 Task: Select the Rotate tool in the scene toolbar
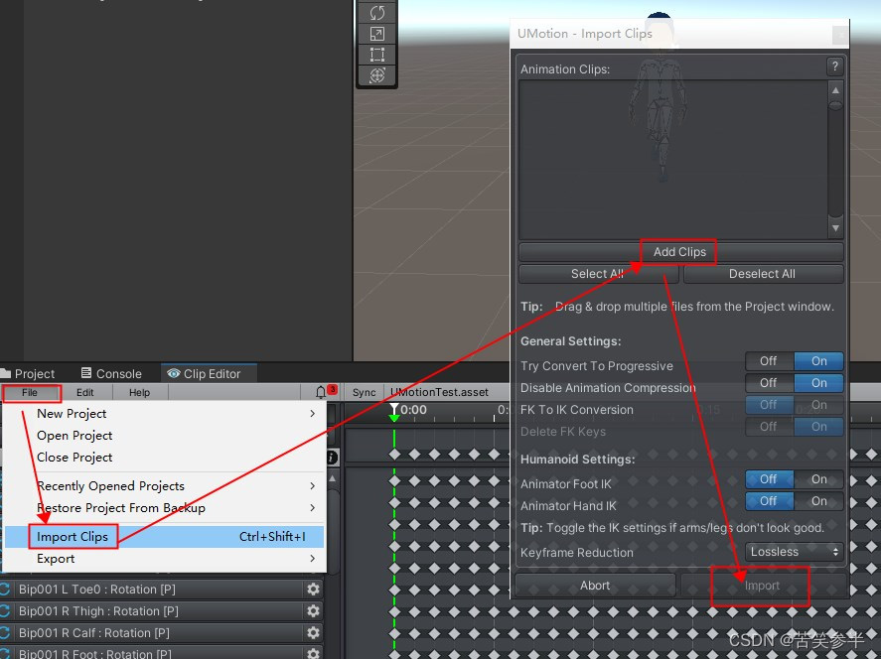[x=376, y=12]
